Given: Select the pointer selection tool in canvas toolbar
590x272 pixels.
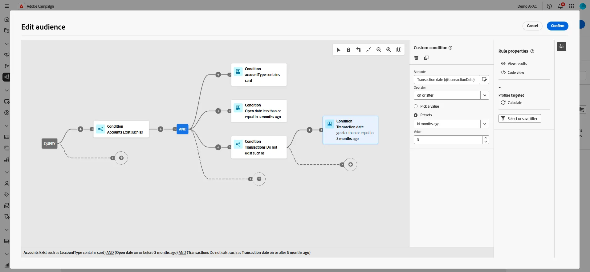Looking at the screenshot, I should point(338,50).
